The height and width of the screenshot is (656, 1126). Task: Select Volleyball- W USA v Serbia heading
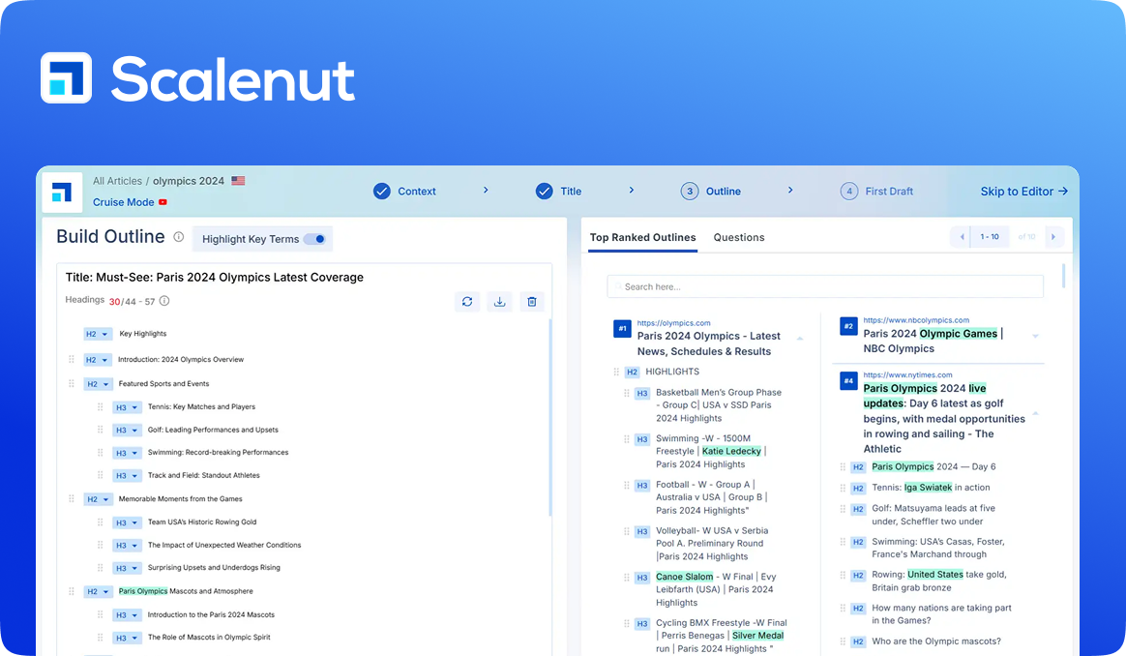pos(712,544)
